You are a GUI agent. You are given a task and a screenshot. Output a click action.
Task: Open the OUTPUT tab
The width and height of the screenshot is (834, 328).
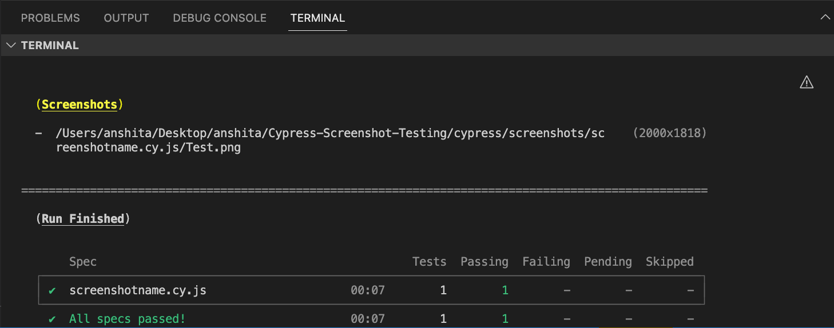(126, 18)
